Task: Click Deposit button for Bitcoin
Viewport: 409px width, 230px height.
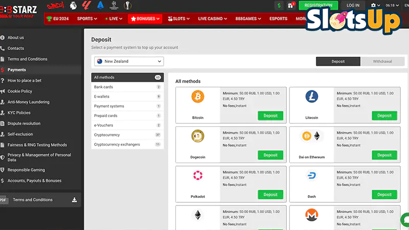Action: pyautogui.click(x=270, y=116)
